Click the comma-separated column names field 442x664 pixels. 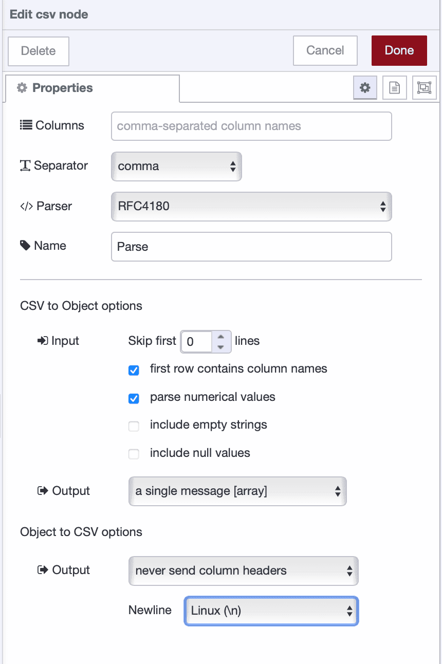click(251, 126)
